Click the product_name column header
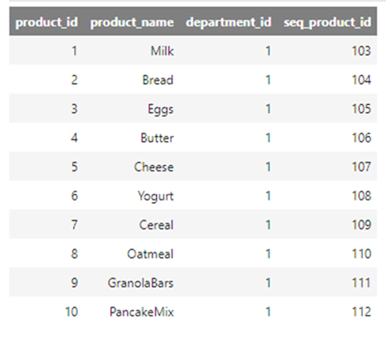This screenshot has height=339, width=386. point(132,22)
